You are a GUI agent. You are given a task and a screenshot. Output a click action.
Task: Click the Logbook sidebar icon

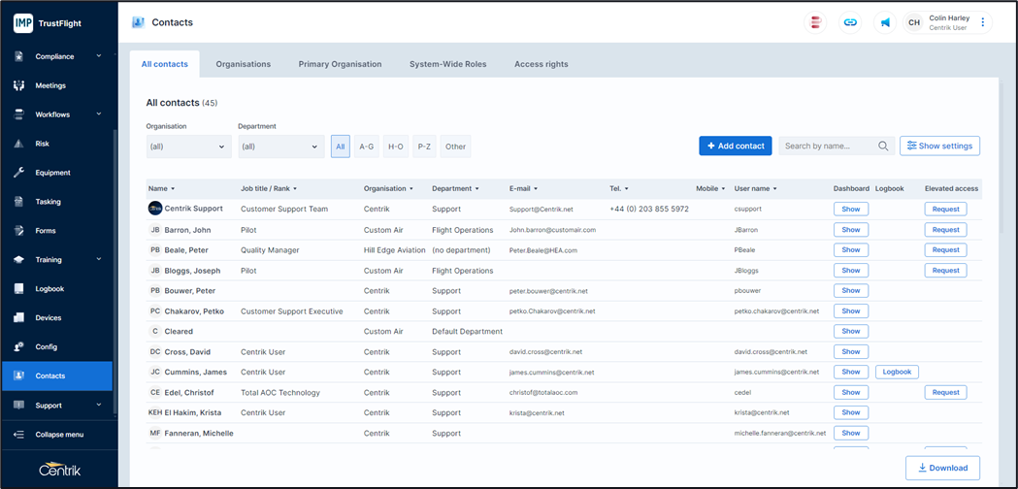(18, 289)
